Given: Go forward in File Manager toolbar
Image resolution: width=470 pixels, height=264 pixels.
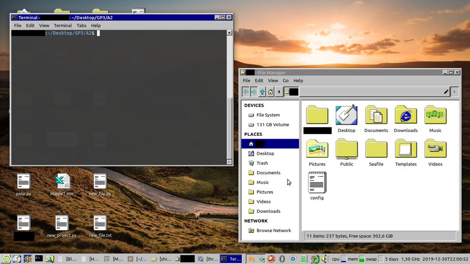Looking at the screenshot, I should (254, 92).
